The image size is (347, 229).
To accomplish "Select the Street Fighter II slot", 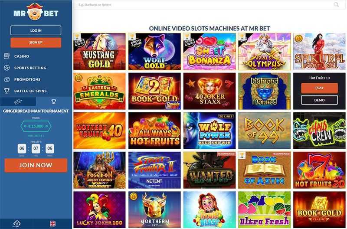I will tap(154, 170).
